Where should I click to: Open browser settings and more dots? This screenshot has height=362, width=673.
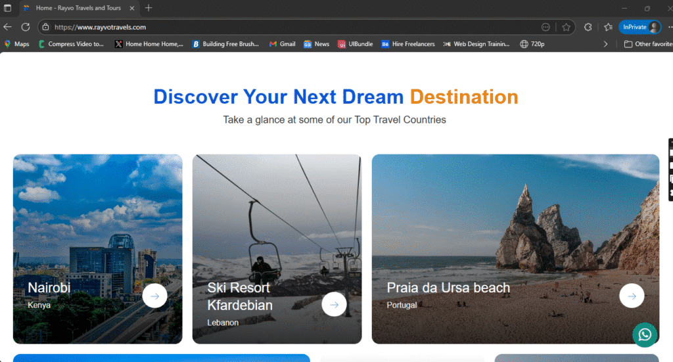tap(670, 27)
